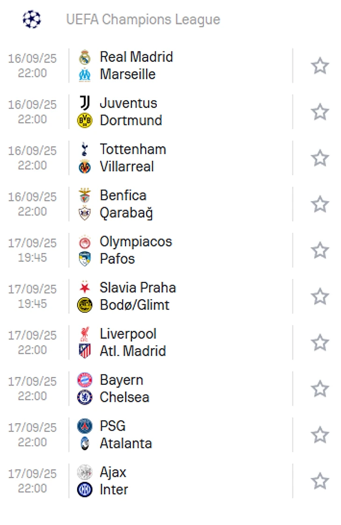The image size is (341, 525).
Task: Open the Slavia Praha team link
Action: coord(138,288)
